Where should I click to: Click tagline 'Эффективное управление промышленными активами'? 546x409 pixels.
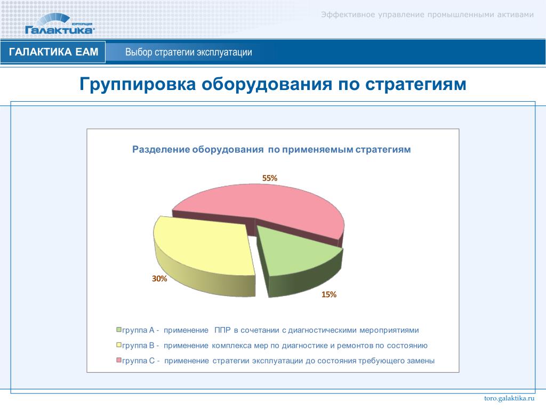pyautogui.click(x=427, y=14)
